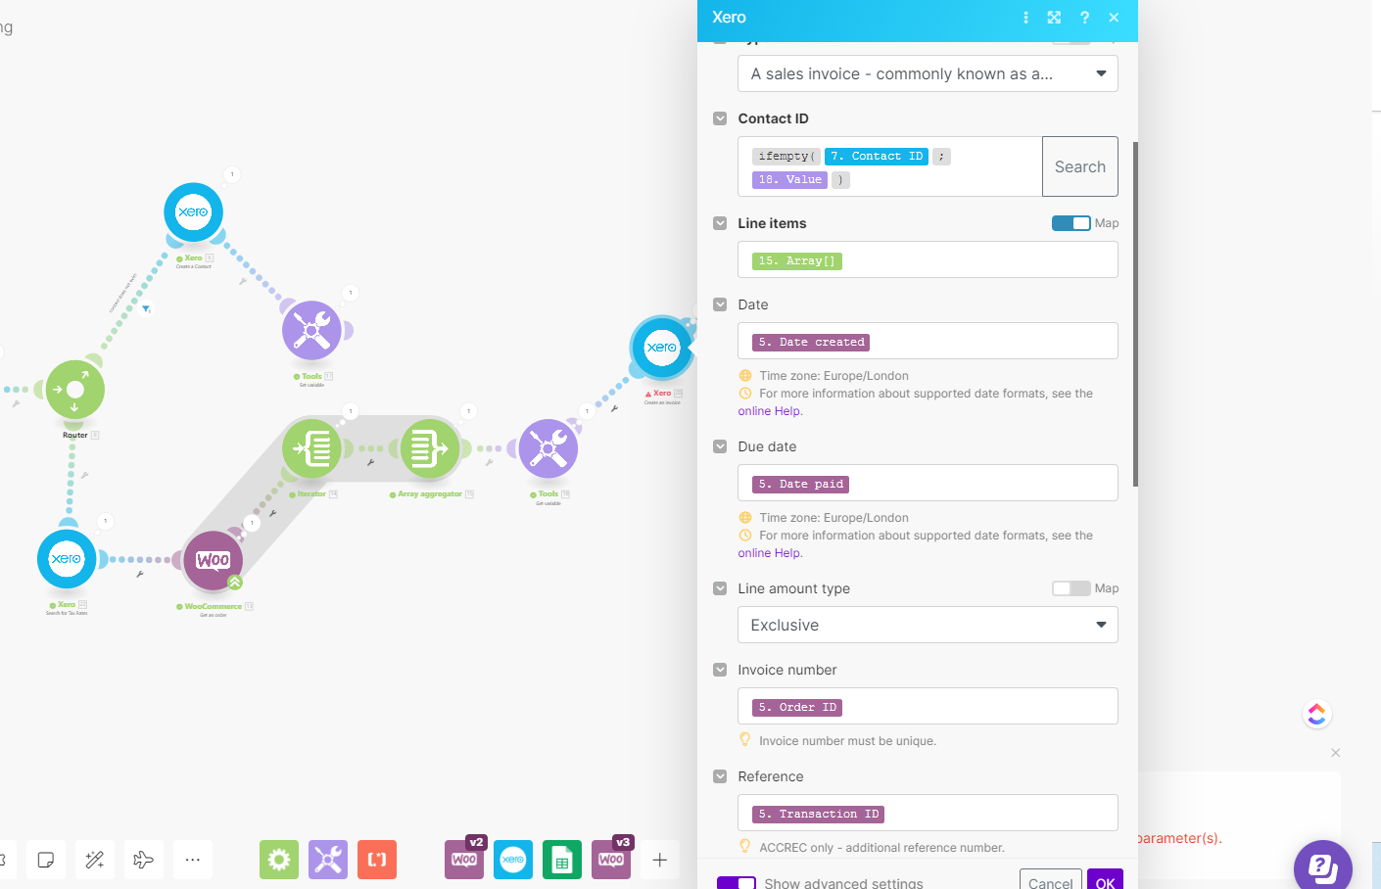Open the sales invoice type dropdown
The image size is (1381, 889).
click(928, 73)
